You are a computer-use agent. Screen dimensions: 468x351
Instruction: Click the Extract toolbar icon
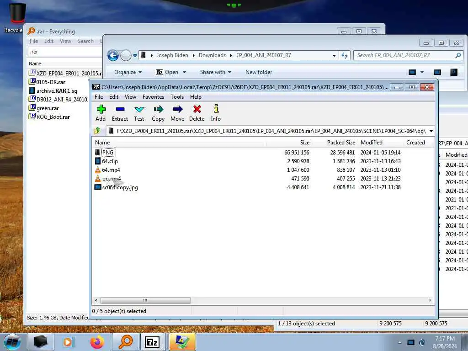[120, 113]
